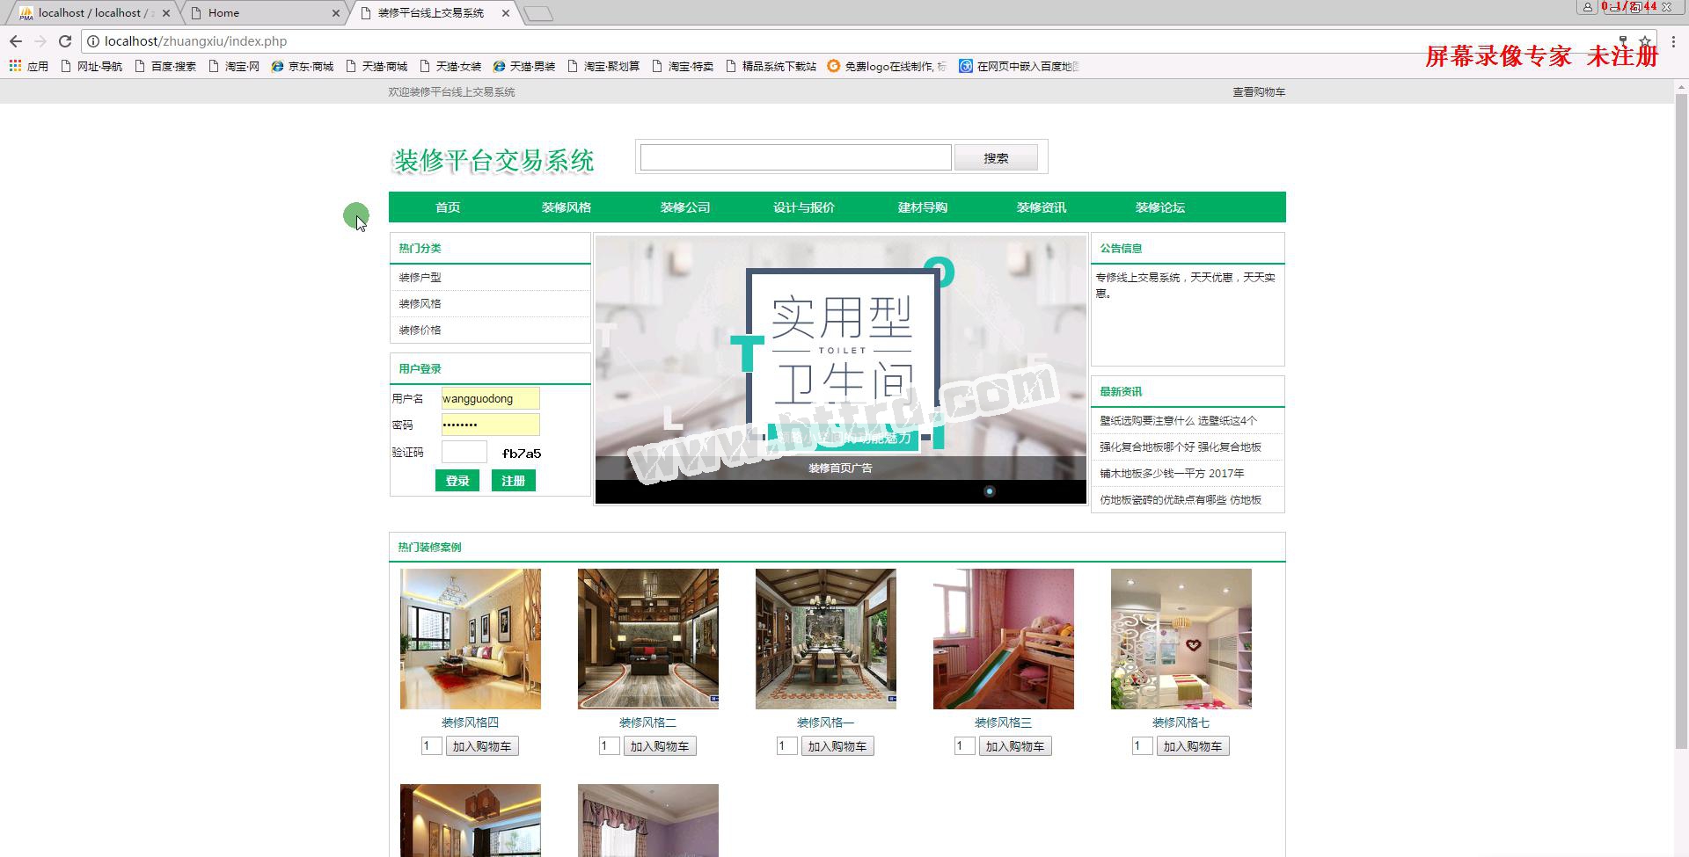Bookmark this page with the star icon
1689x857 pixels.
(x=1645, y=41)
